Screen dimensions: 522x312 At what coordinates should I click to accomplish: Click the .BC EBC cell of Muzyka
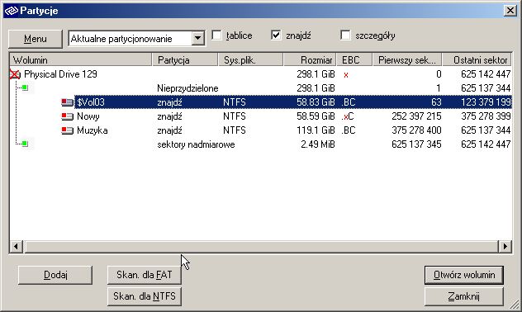pos(349,130)
